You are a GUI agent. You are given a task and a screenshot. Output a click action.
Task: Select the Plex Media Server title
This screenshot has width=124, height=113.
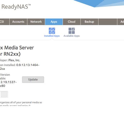pos(17,51)
